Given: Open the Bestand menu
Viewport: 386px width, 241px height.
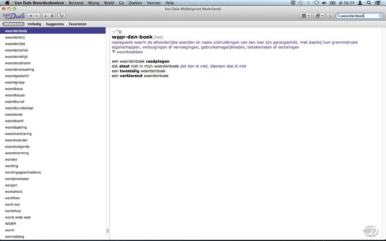Looking at the screenshot, I should coord(76,3).
